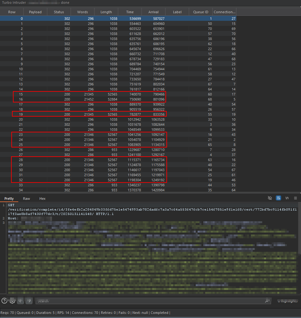301x318 pixels.
Task: Toggle the word wrap icon
Action: (x=278, y=198)
